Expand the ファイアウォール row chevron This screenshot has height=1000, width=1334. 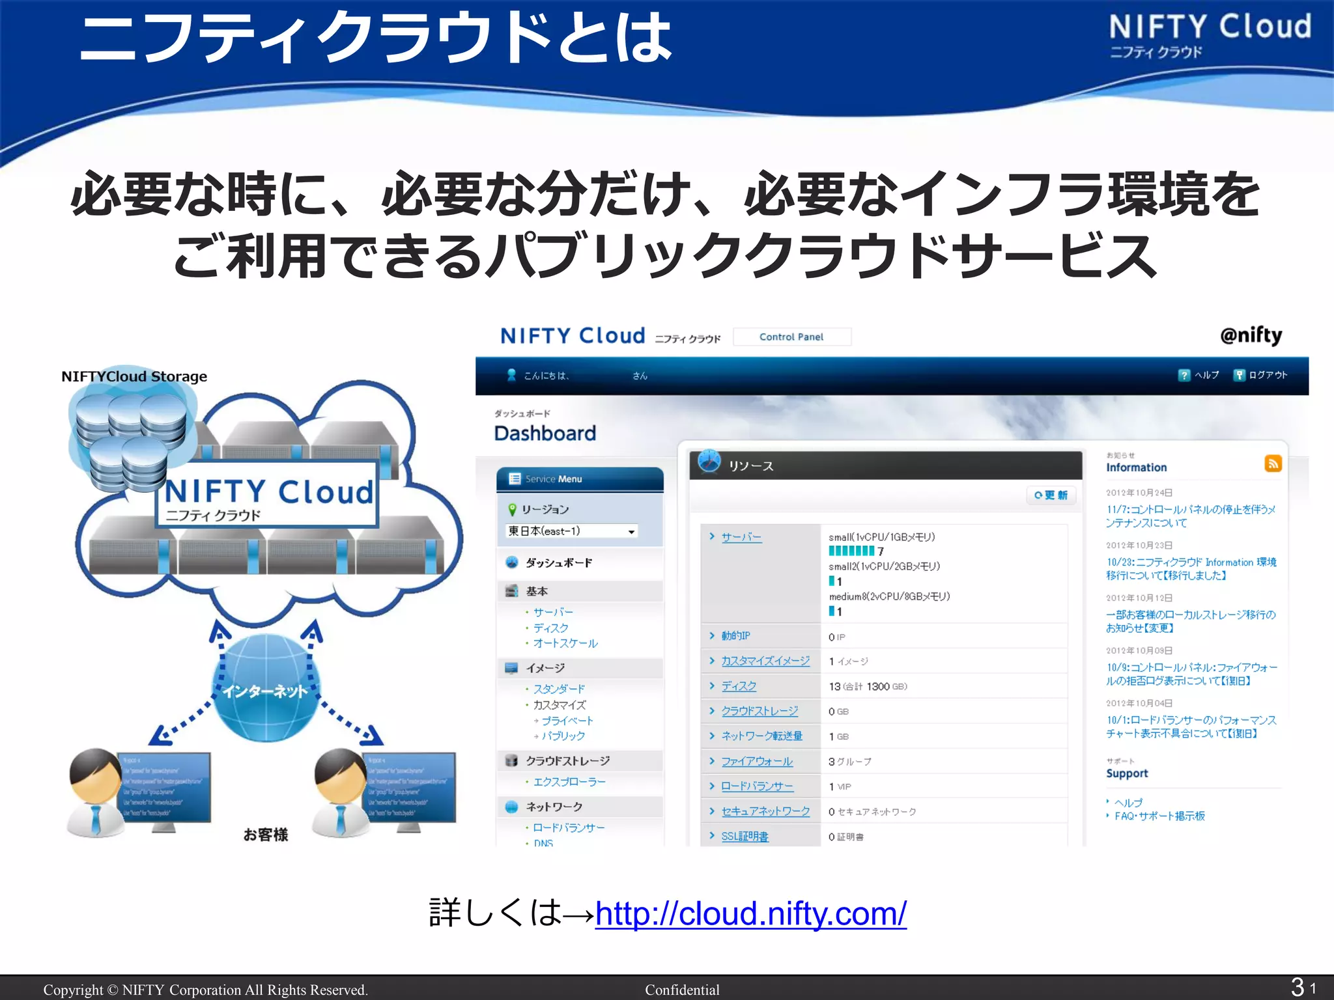click(x=712, y=761)
